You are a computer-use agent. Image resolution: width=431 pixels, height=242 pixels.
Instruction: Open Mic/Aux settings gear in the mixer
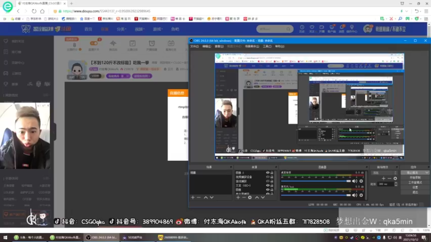(361, 195)
